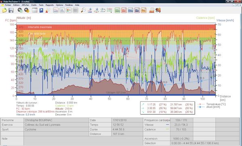Viewport: 242px width, 146px height.
Task: Open the Aide menu
Action: coord(77,5)
